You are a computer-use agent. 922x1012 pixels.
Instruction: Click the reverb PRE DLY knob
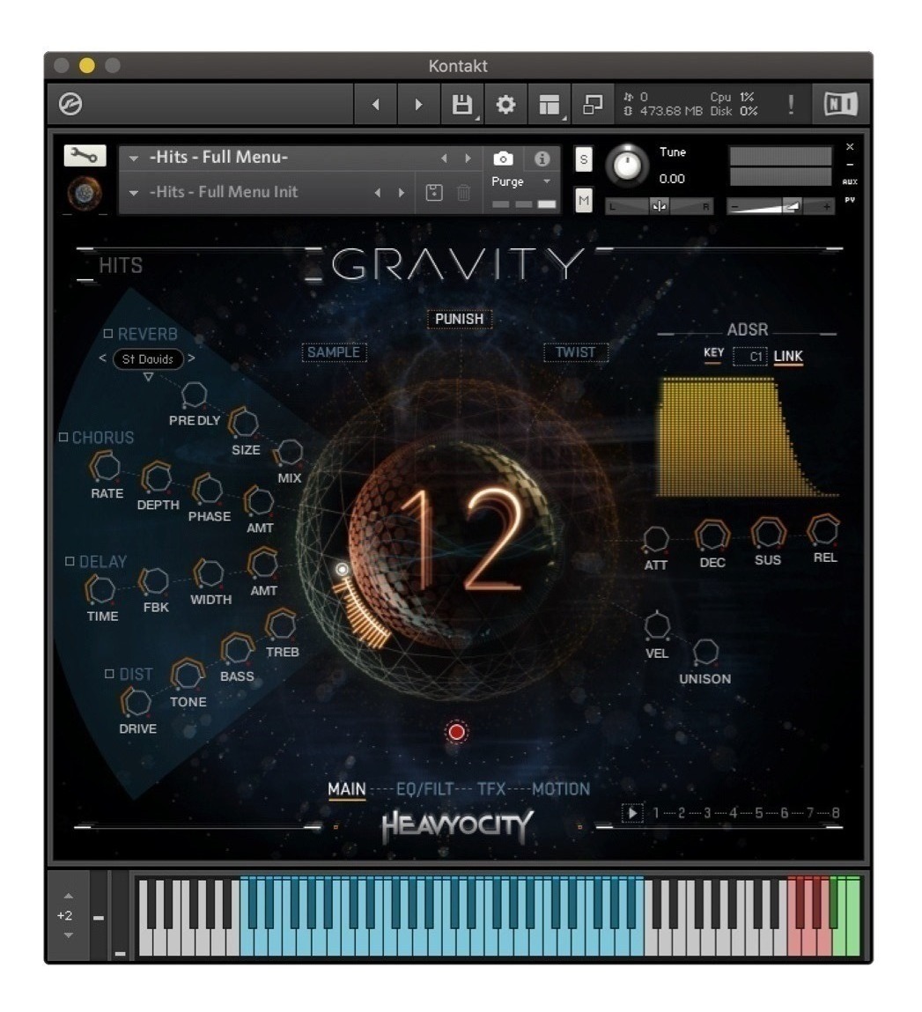(194, 395)
